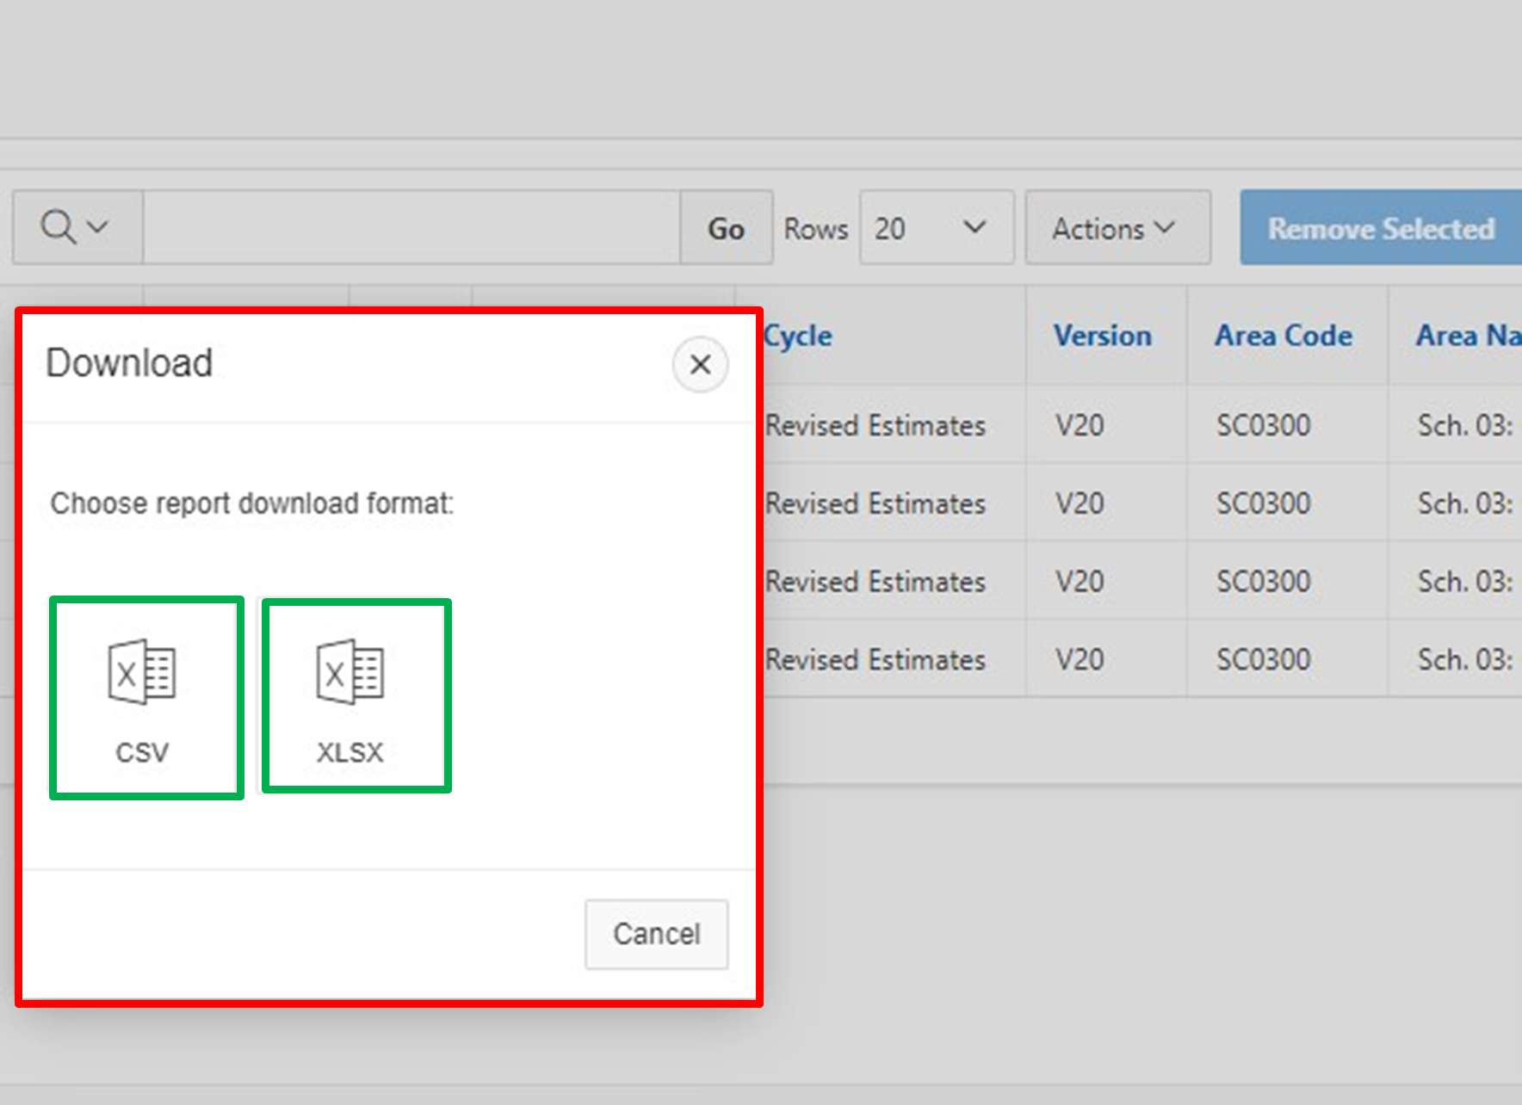Choose the CSV download format icon

(145, 697)
